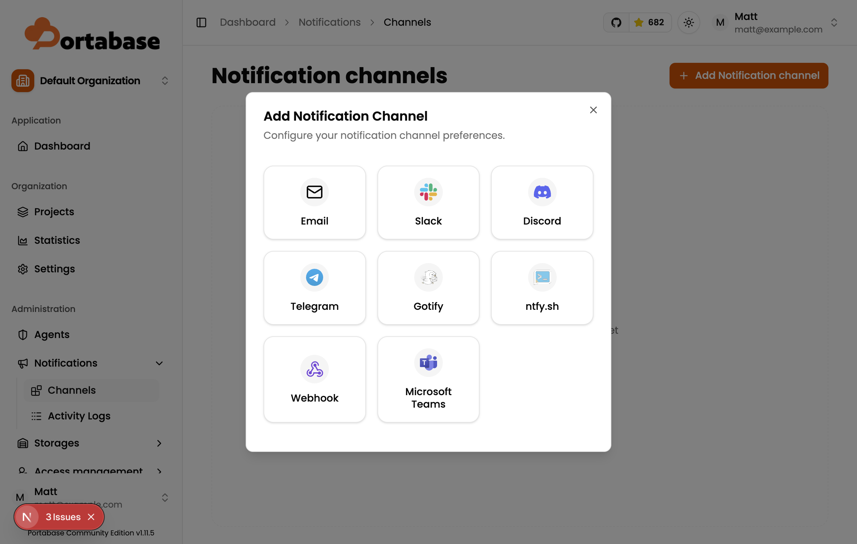The height and width of the screenshot is (544, 857).
Task: Open the Statistics sidebar item
Action: 57,240
